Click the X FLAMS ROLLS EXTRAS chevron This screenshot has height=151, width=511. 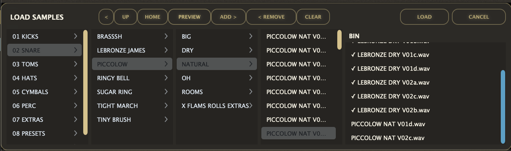pos(251,106)
